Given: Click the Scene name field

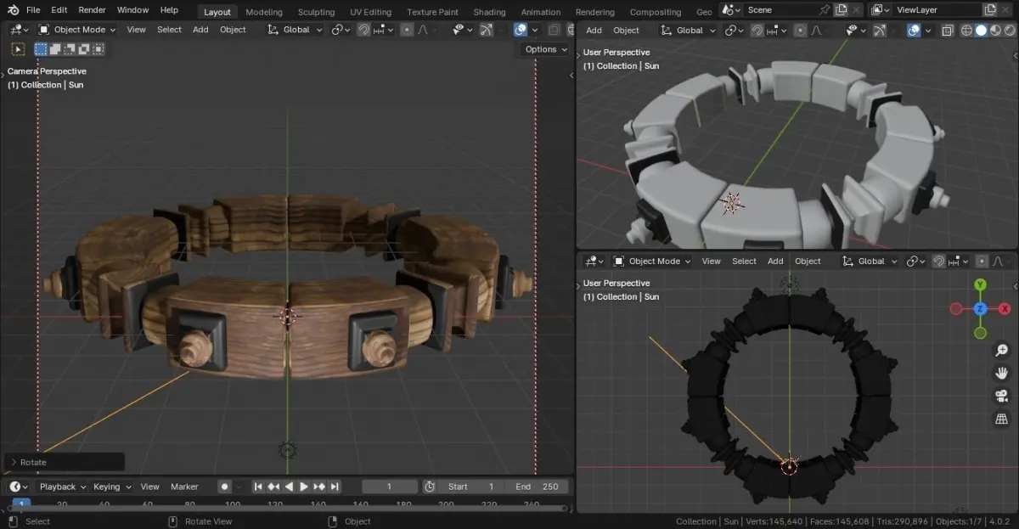Looking at the screenshot, I should (781, 9).
